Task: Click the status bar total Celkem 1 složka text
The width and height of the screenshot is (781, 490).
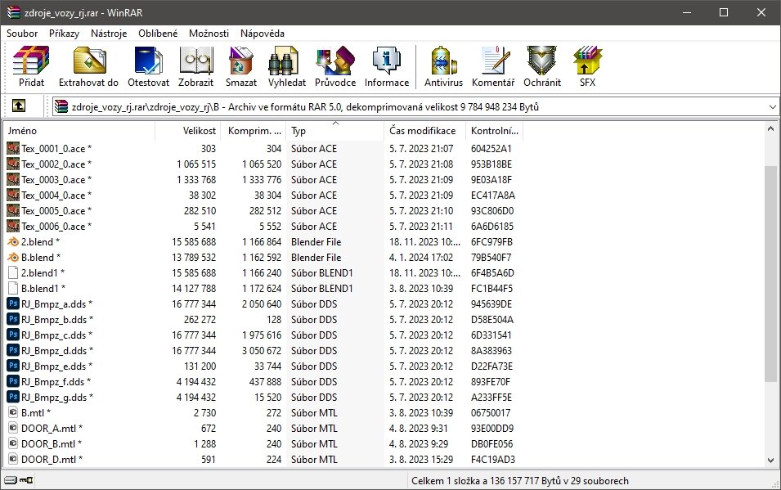Action: click(x=519, y=480)
